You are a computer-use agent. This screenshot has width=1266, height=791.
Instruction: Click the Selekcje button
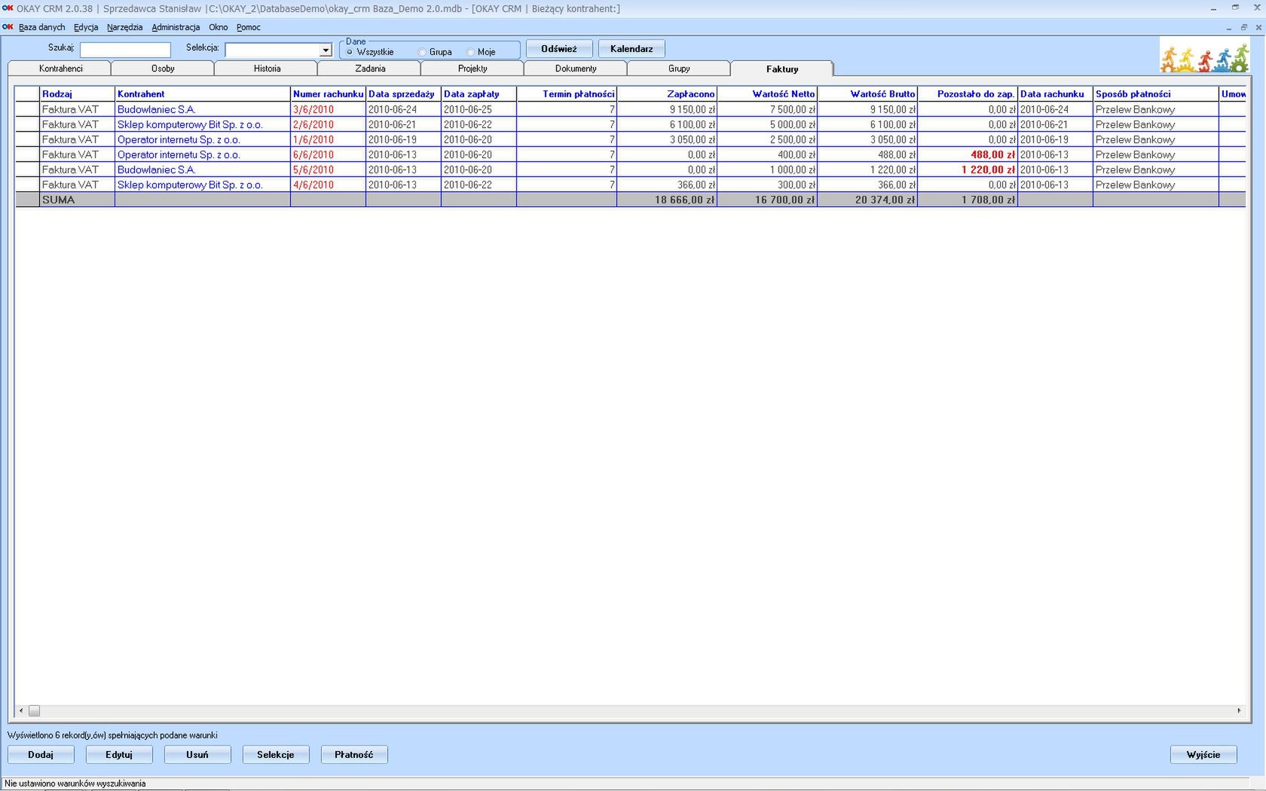tap(276, 755)
